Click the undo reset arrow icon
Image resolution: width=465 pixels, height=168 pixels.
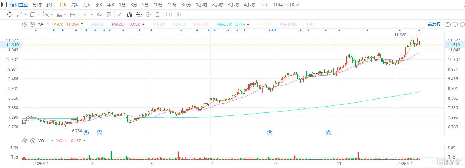[448, 24]
